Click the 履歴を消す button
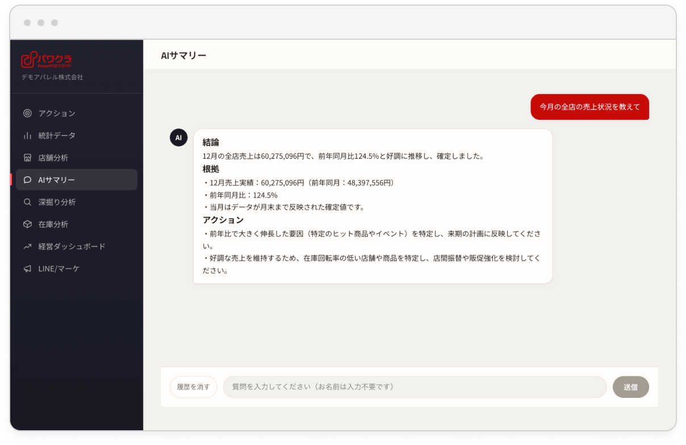 tap(193, 387)
